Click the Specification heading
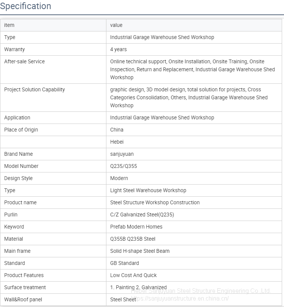284x307 pixels. pyautogui.click(x=26, y=6)
